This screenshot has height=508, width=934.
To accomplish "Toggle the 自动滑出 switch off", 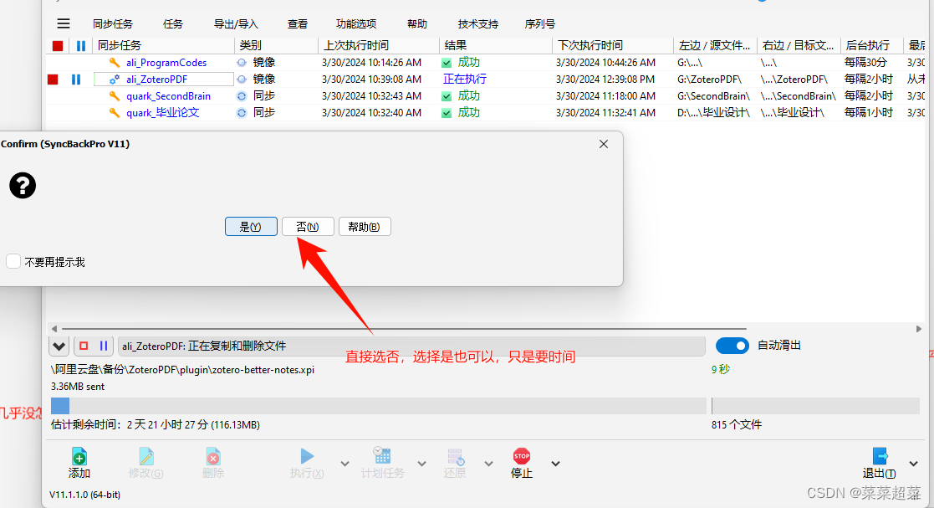I will click(x=732, y=346).
